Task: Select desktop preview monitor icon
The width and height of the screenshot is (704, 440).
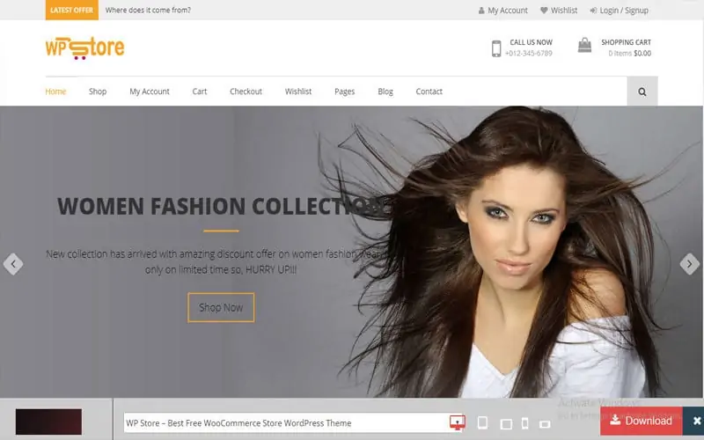Action: (x=458, y=422)
